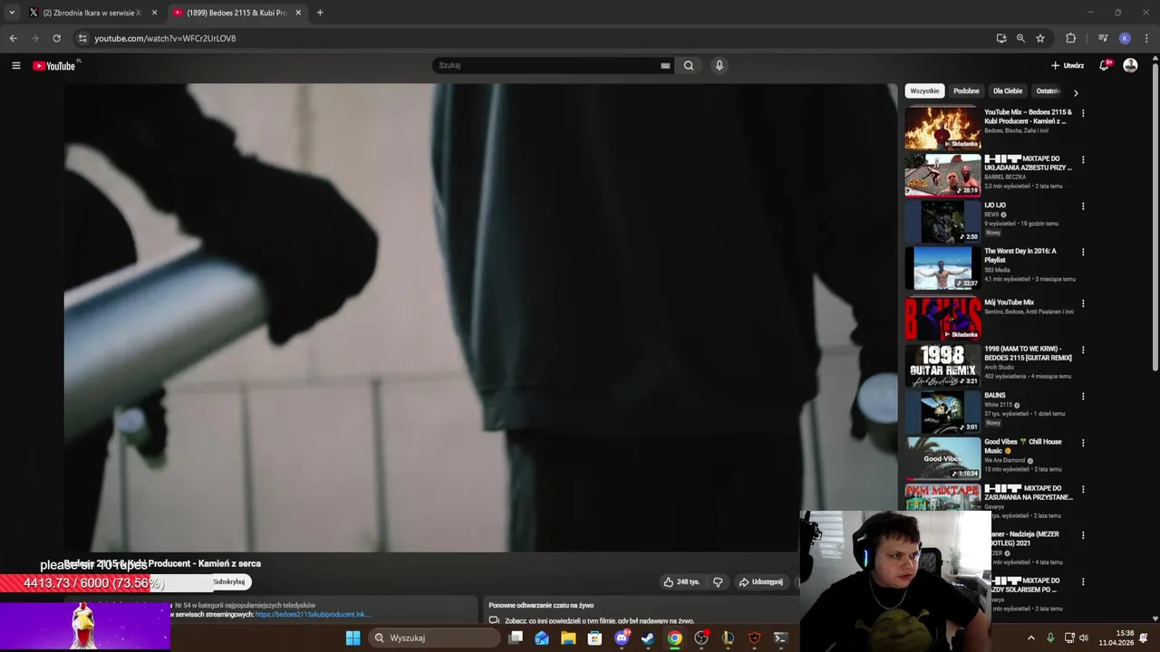Open the Windows Start button
This screenshot has height=652, width=1160.
click(x=353, y=638)
